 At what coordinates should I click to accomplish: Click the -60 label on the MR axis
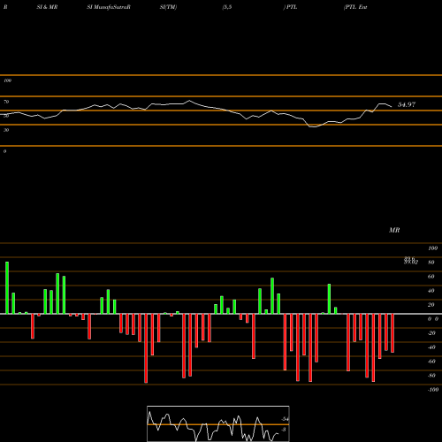click(x=431, y=362)
